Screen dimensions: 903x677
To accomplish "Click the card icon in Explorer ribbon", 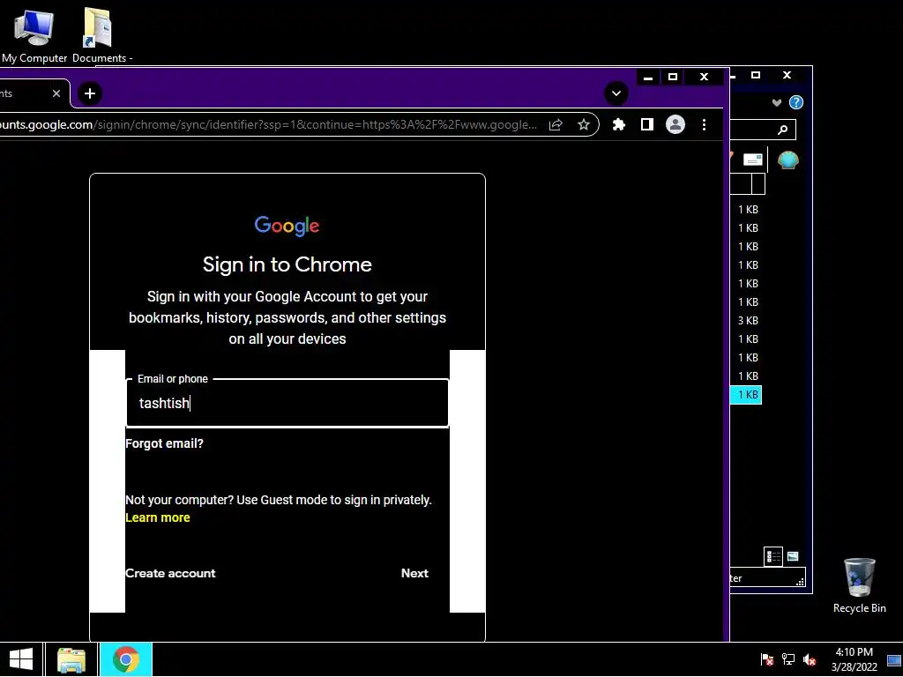I will 753,160.
